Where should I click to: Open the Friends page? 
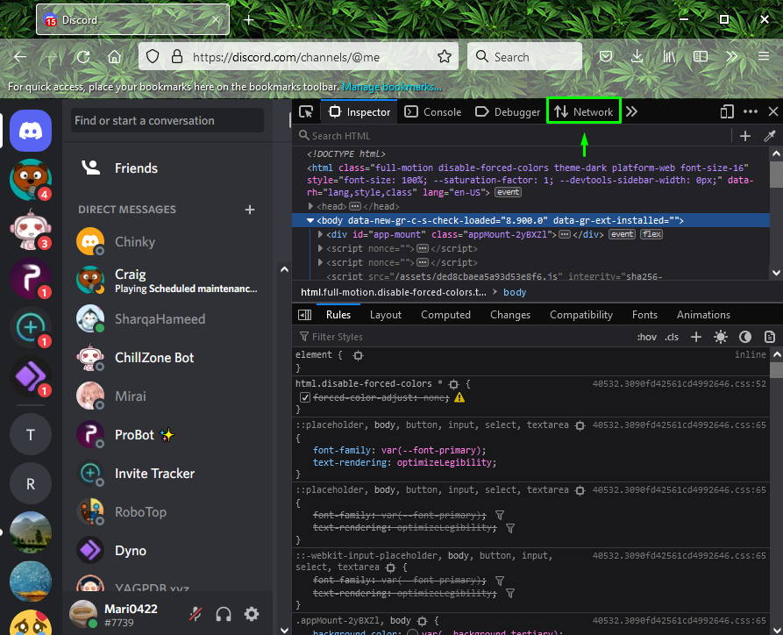(168, 168)
